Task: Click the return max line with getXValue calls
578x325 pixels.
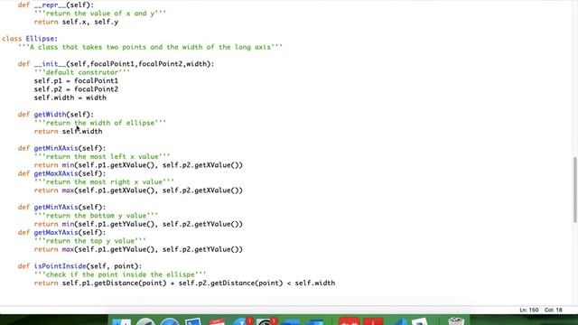Action: (138, 190)
